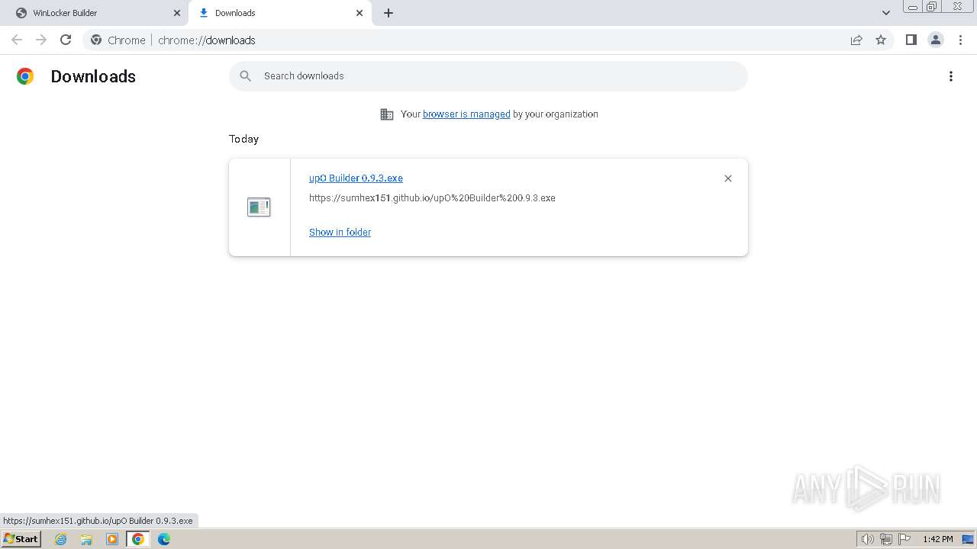Open the browser is managed link
977x549 pixels.
pyautogui.click(x=466, y=114)
